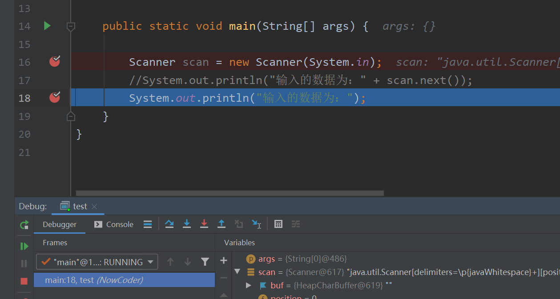Image resolution: width=560 pixels, height=299 pixels.
Task: Click Run to Cursor icon
Action: (257, 224)
